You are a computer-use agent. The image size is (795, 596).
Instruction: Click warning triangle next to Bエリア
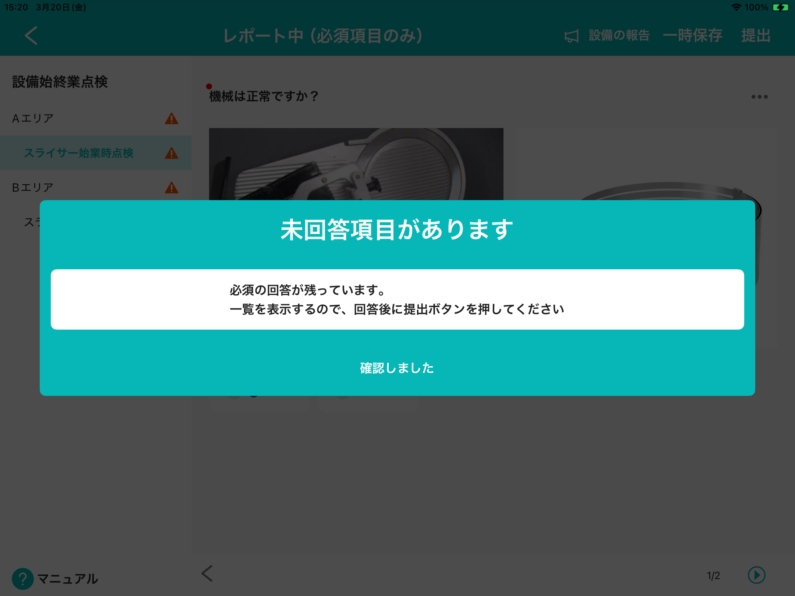tap(172, 188)
